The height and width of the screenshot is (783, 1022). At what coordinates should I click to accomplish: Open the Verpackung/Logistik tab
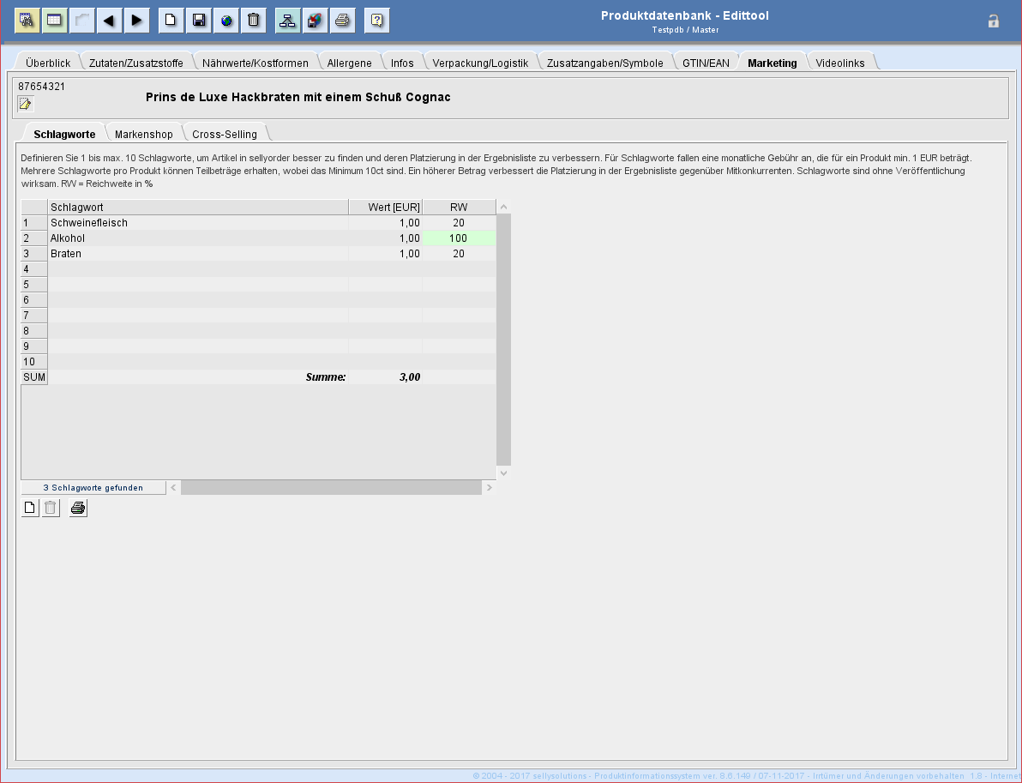[x=480, y=63]
